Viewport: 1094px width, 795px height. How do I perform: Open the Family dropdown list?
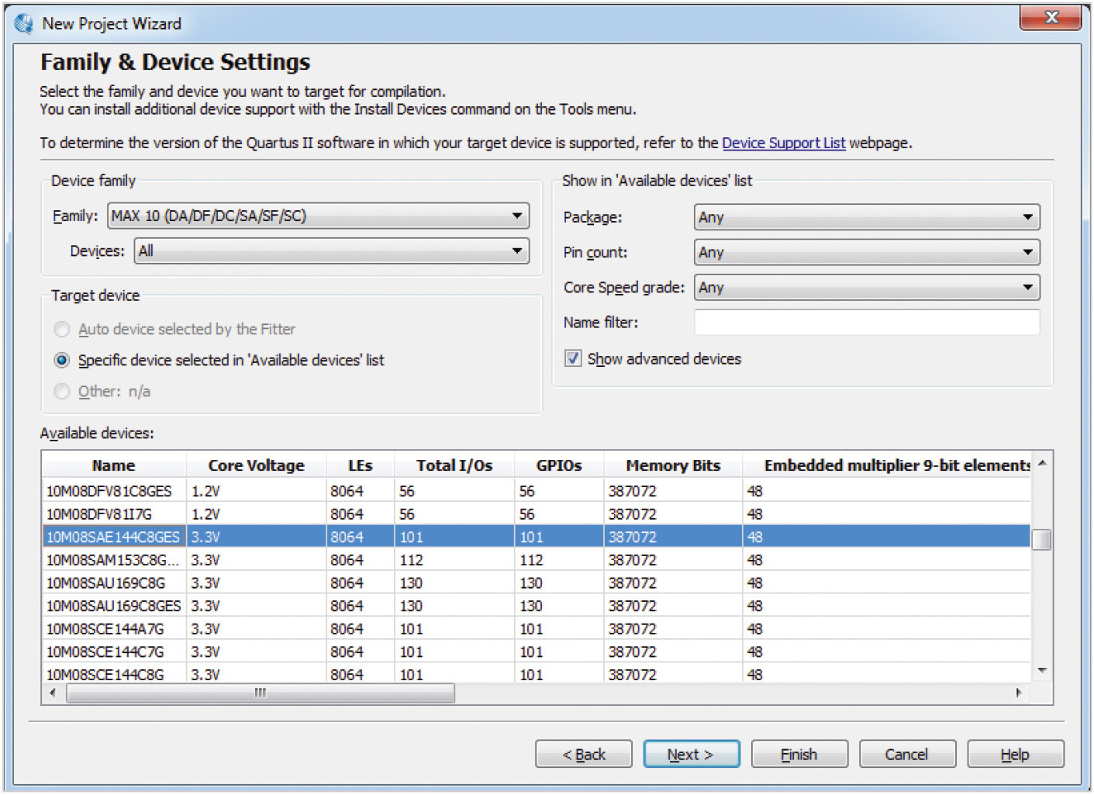click(x=517, y=216)
